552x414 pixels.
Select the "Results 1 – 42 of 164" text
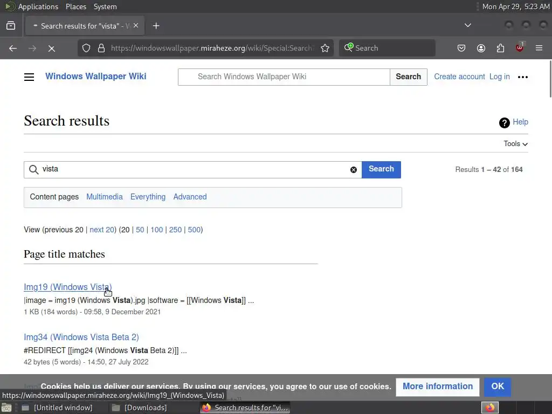[488, 170]
